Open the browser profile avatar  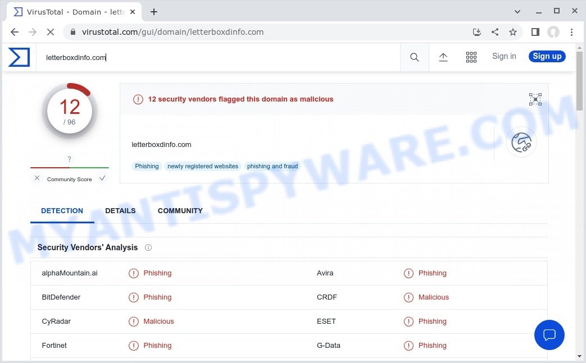553,32
